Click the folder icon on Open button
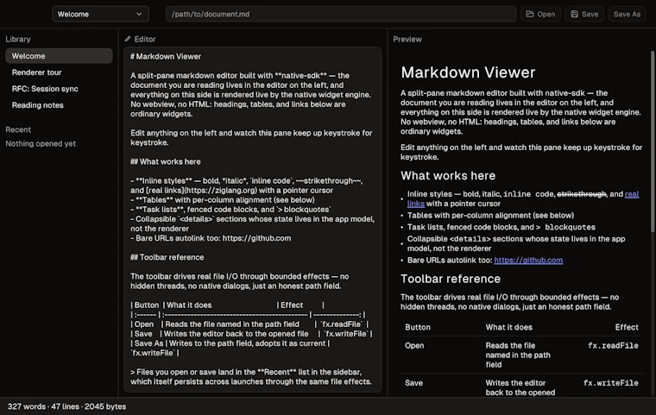 coord(530,14)
